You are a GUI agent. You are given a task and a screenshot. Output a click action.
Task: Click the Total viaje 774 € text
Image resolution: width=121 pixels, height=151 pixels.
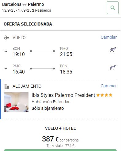pyautogui.click(x=60, y=145)
